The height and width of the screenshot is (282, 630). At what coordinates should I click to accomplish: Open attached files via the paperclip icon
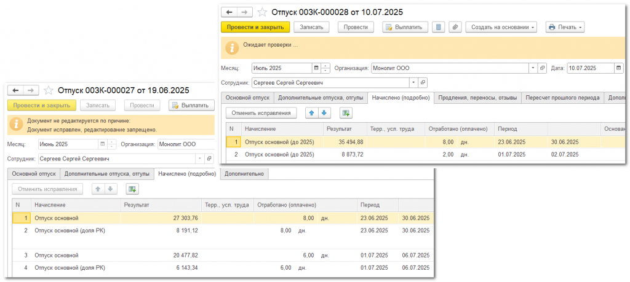coord(455,27)
